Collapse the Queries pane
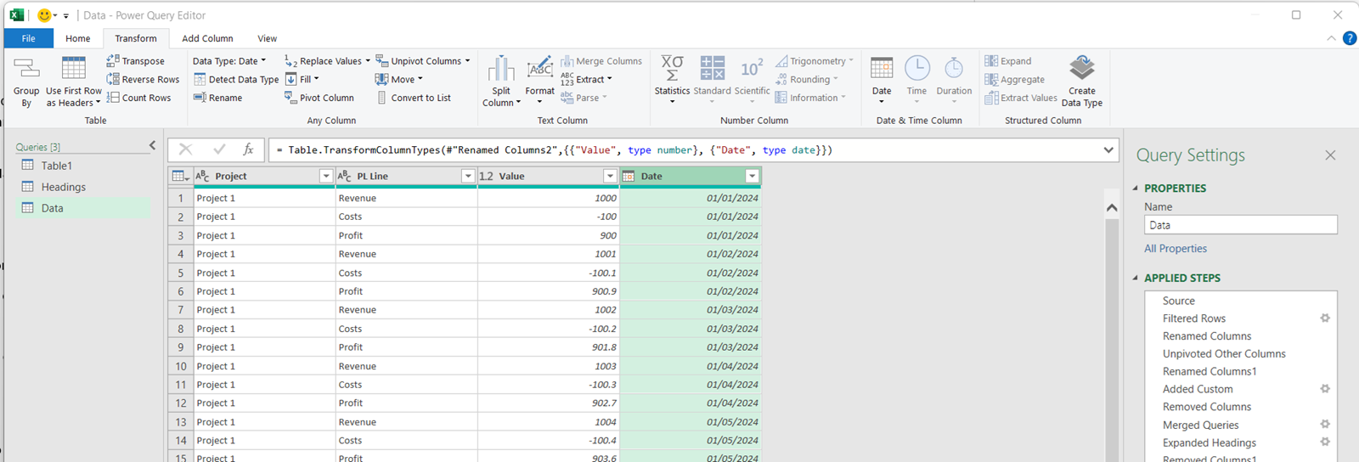 (x=153, y=146)
